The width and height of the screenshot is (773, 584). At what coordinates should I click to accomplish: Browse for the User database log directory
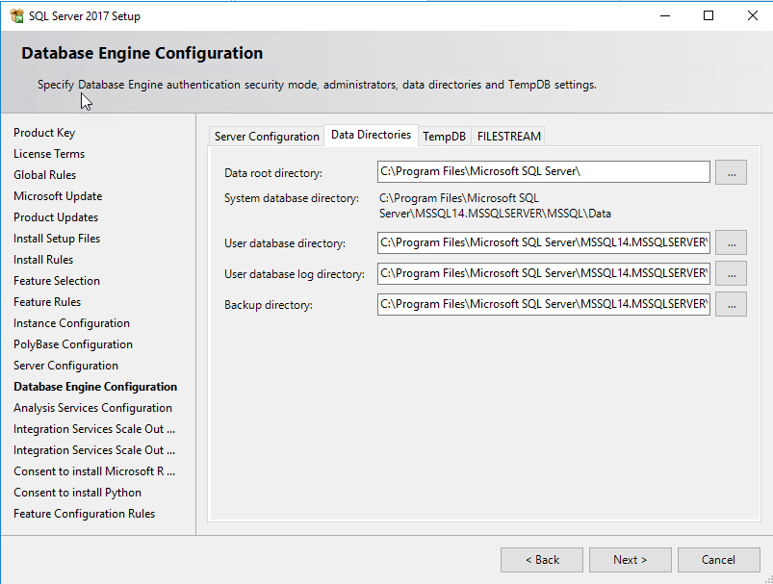click(x=732, y=273)
